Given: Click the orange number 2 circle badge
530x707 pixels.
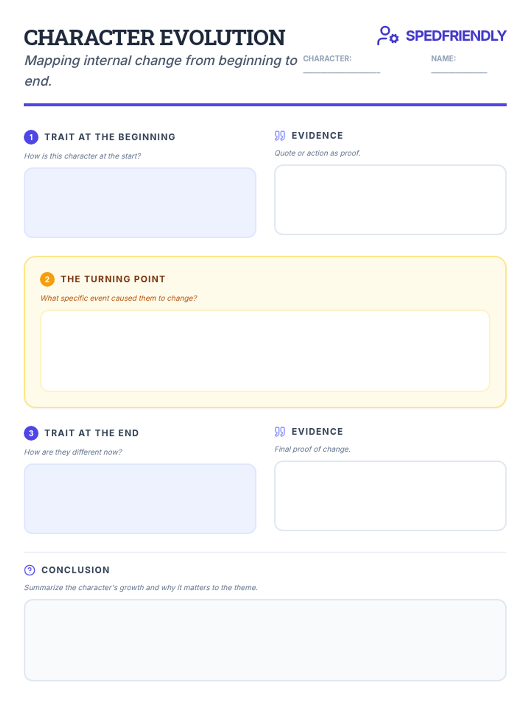Looking at the screenshot, I should click(x=47, y=279).
